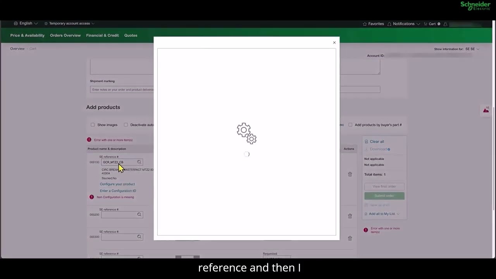The image size is (496, 279).
Task: Click the shopping cart icon
Action: [x=425, y=24]
